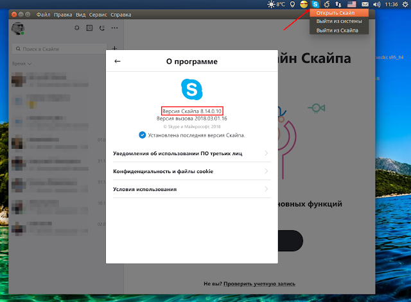Open the calls icon in Skype sidebar

[102, 28]
